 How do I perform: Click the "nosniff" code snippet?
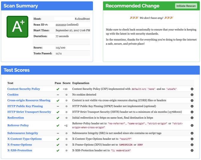[126, 139]
